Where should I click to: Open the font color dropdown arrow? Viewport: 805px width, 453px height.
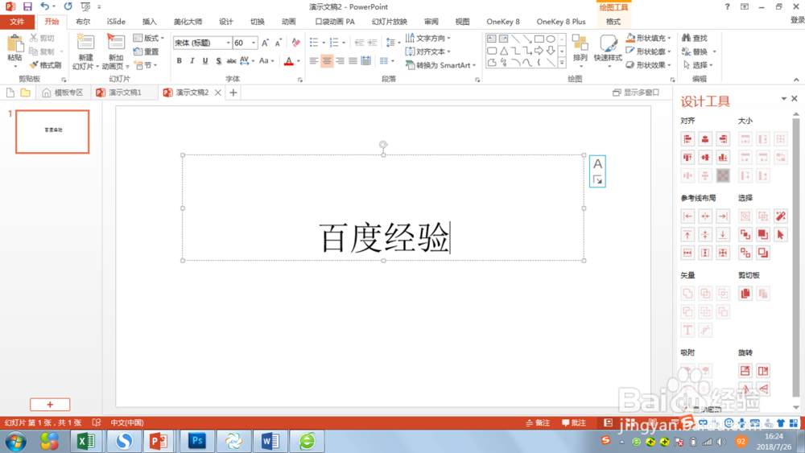tap(299, 61)
